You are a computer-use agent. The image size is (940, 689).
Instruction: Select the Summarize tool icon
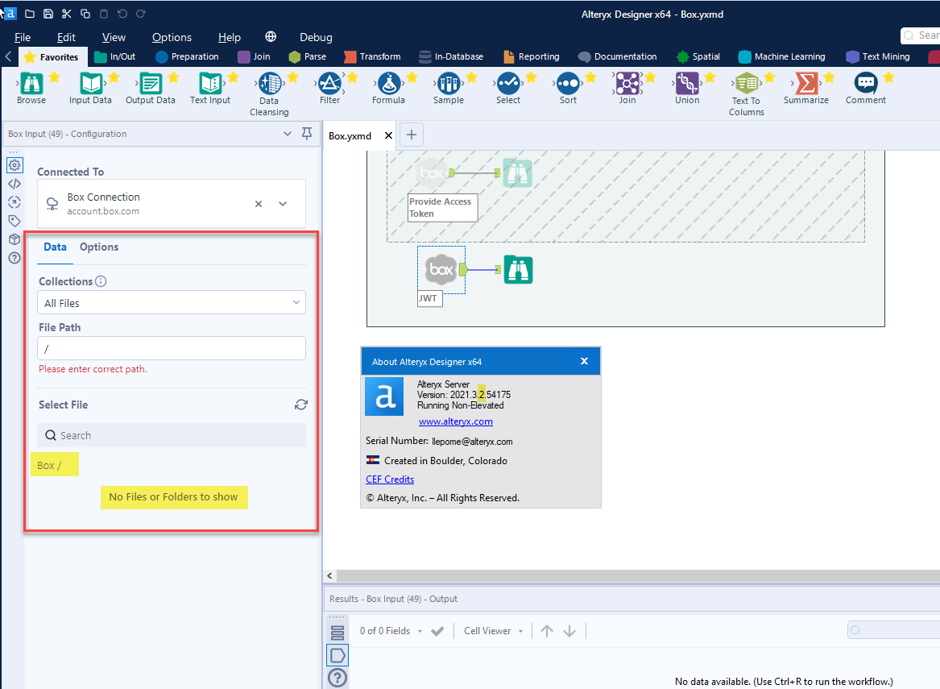pos(805,83)
